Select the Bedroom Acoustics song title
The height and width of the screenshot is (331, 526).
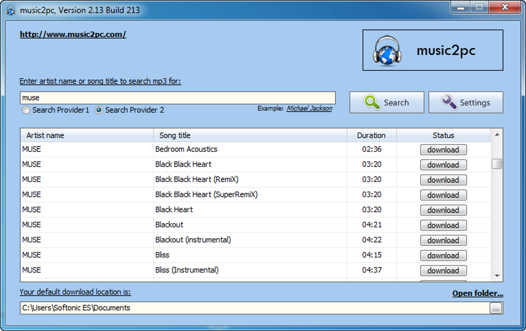coord(186,149)
